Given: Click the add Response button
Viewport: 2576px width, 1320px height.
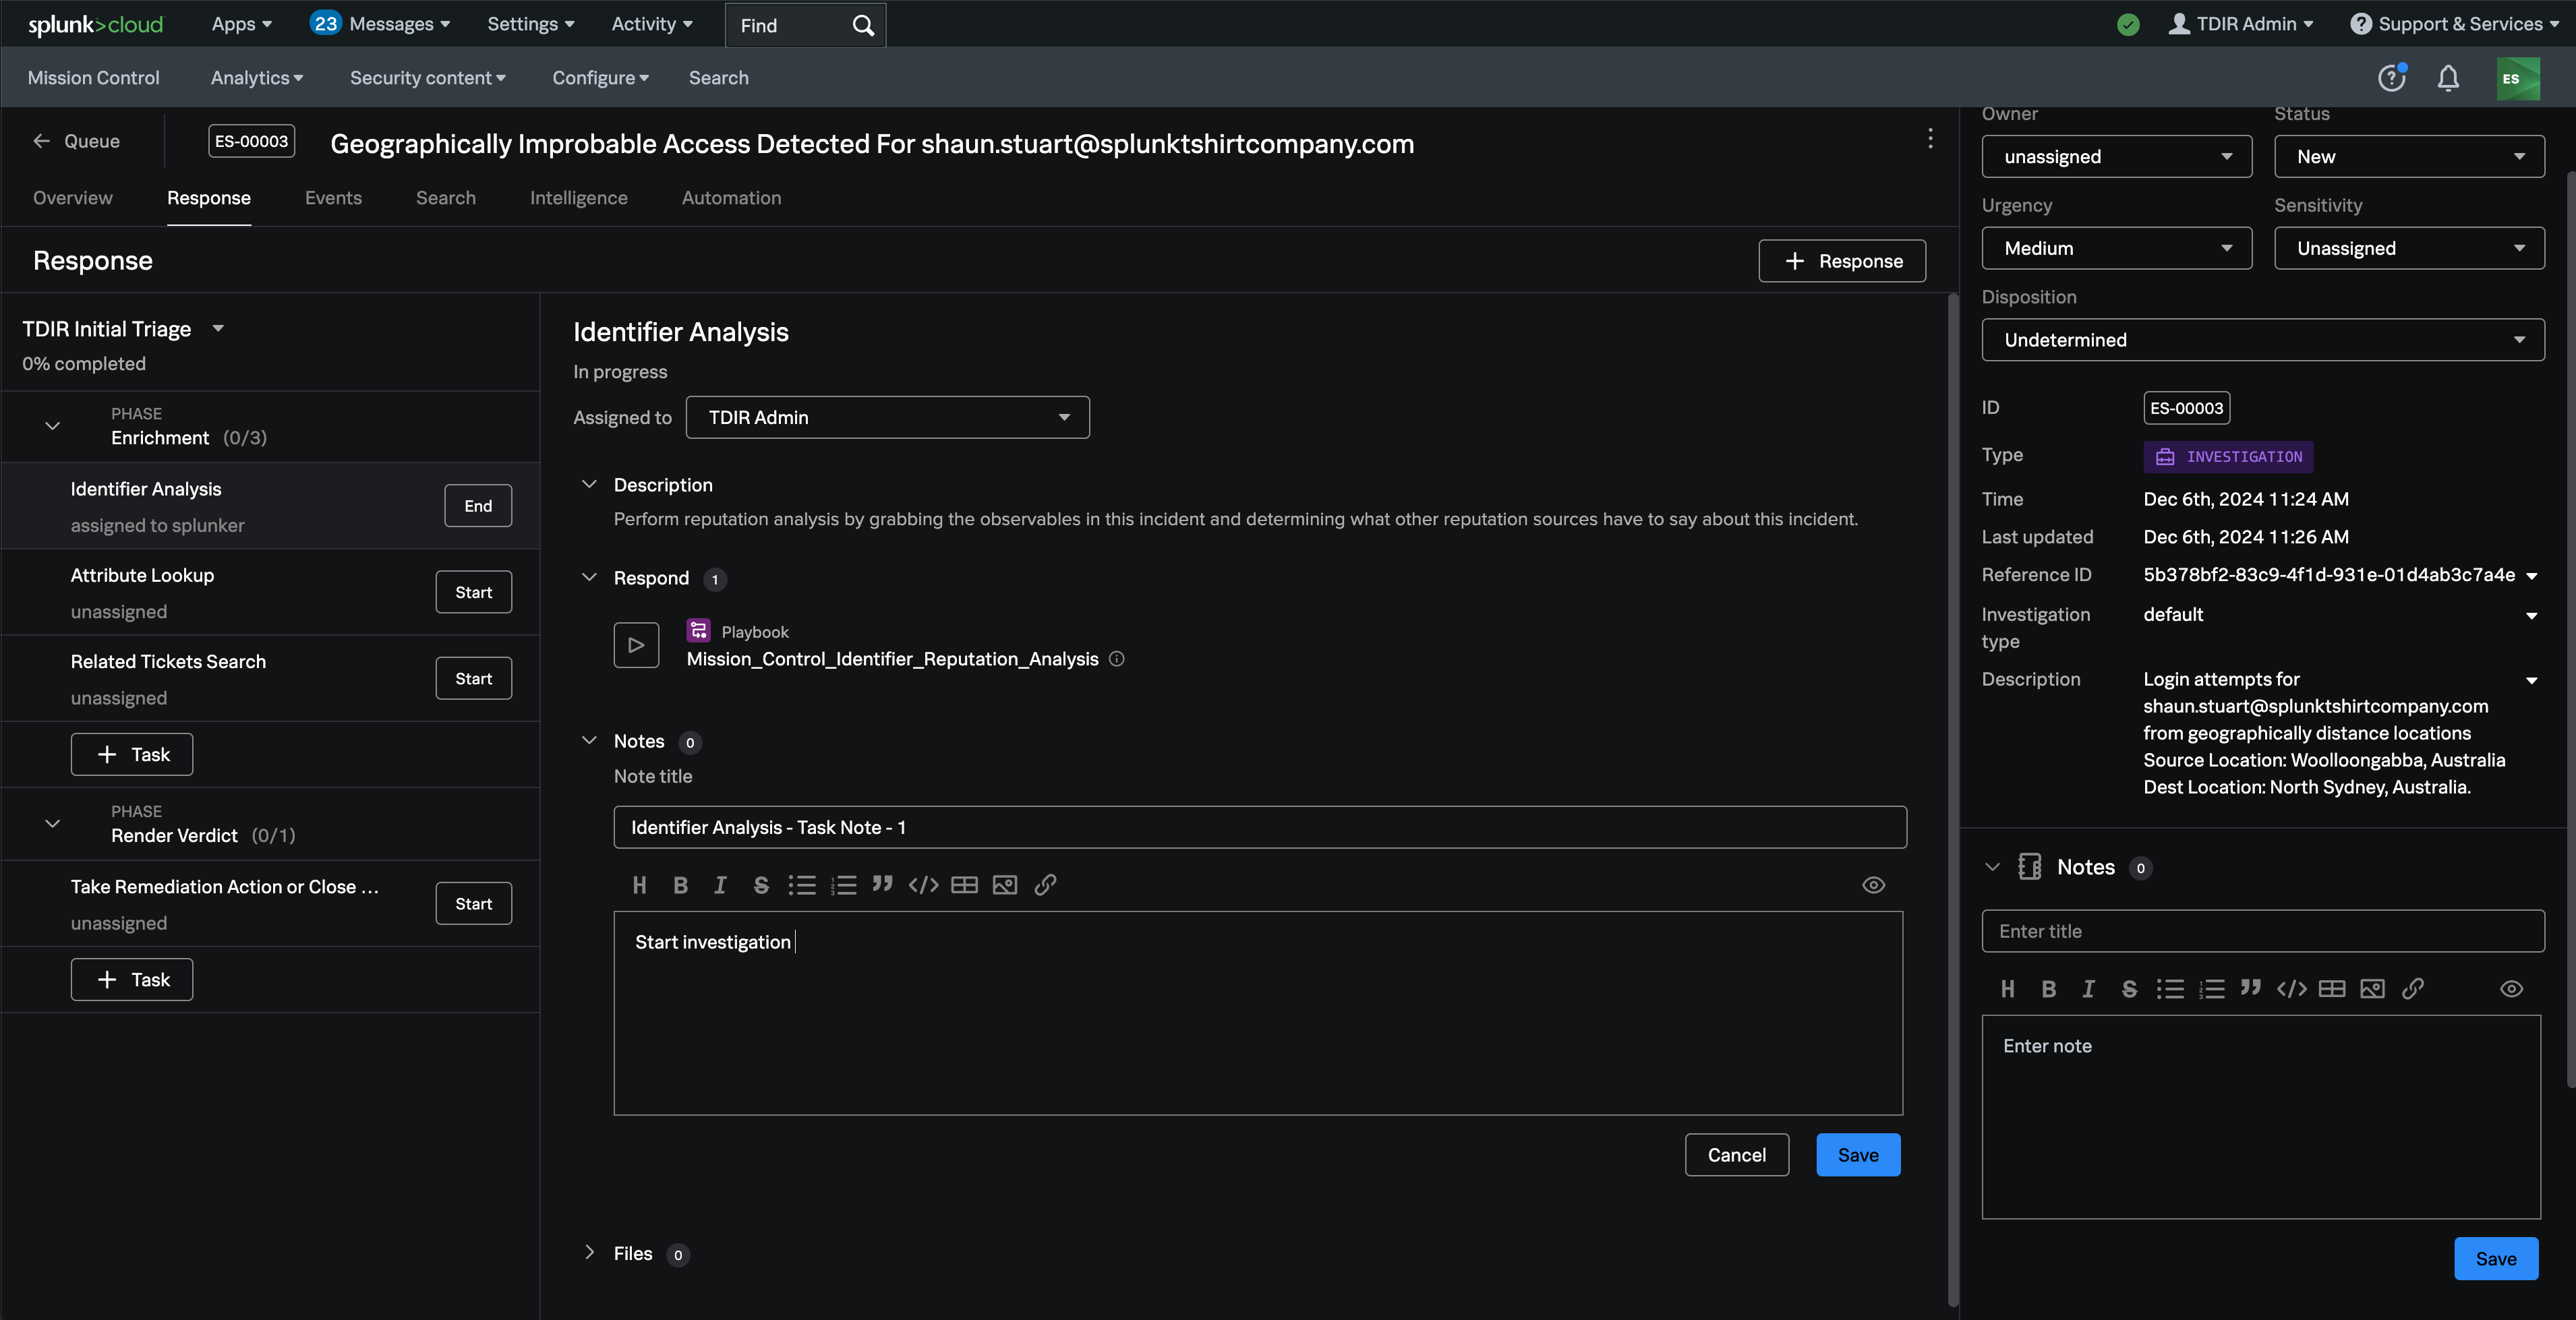Looking at the screenshot, I should pyautogui.click(x=1841, y=261).
